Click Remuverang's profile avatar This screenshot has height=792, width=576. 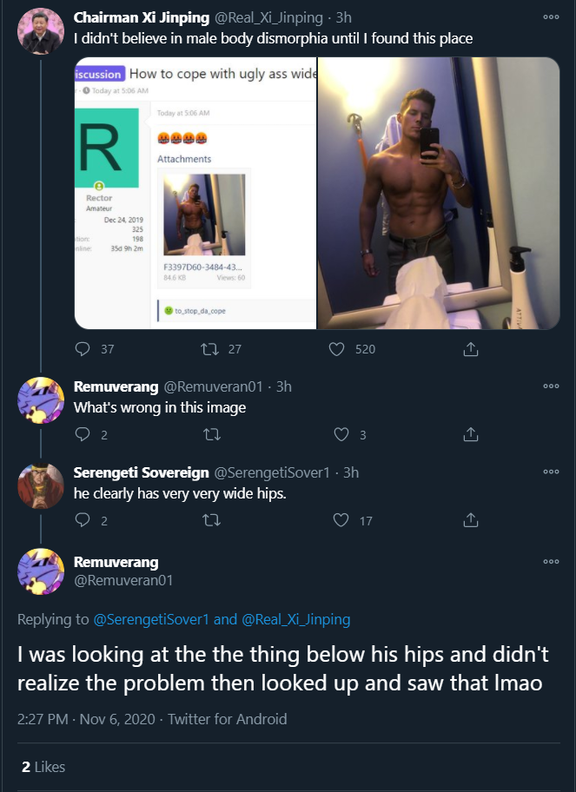[40, 400]
